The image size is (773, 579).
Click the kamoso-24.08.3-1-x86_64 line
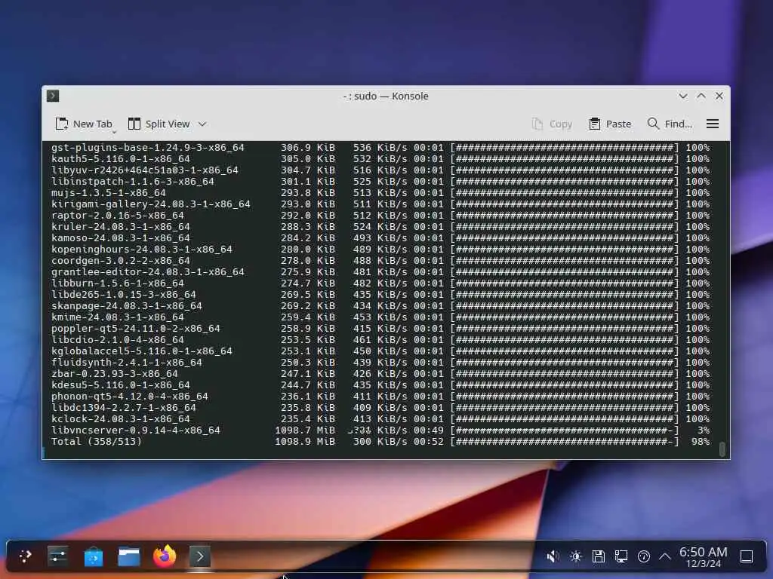(380, 237)
